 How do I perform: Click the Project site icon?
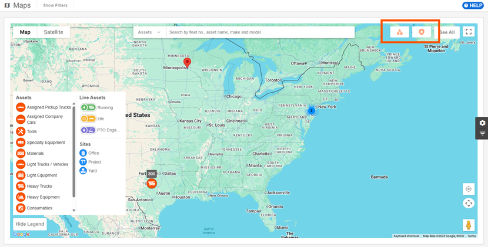pyautogui.click(x=83, y=162)
